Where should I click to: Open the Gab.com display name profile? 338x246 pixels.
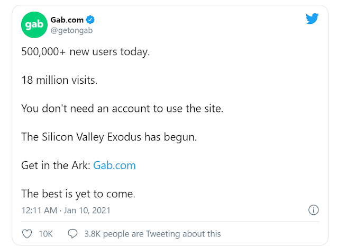[x=67, y=20]
